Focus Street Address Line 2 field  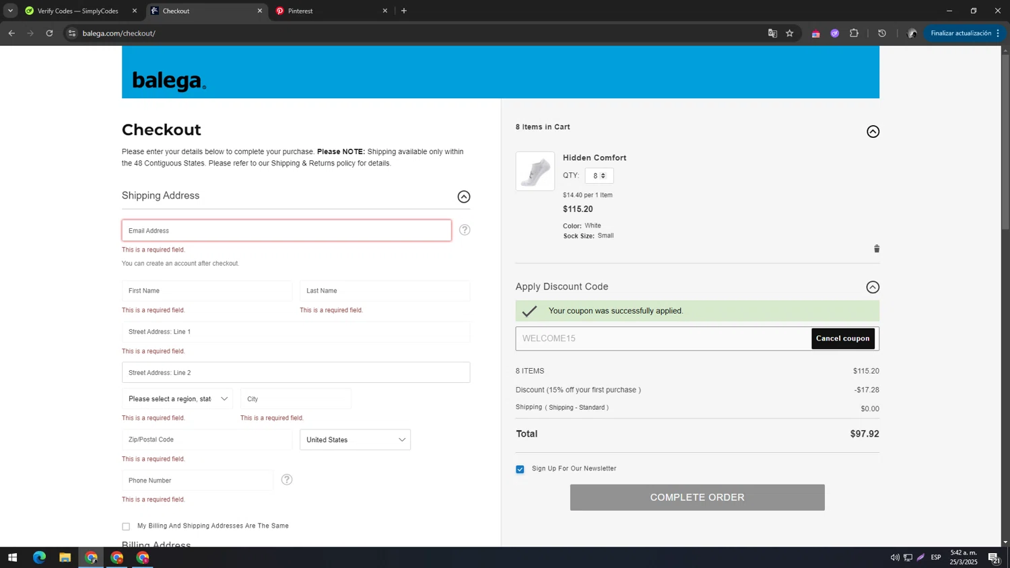pyautogui.click(x=296, y=372)
